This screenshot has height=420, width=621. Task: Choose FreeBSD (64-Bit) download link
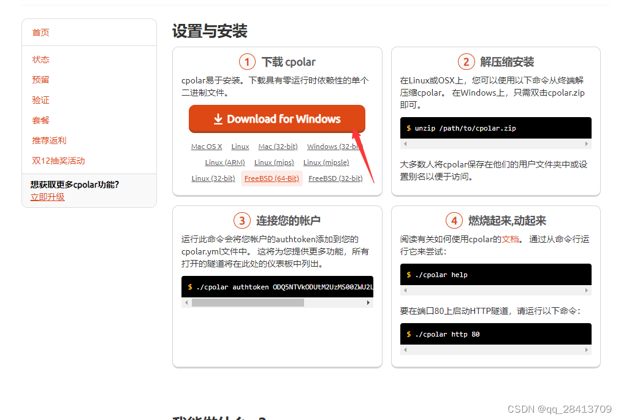[272, 178]
